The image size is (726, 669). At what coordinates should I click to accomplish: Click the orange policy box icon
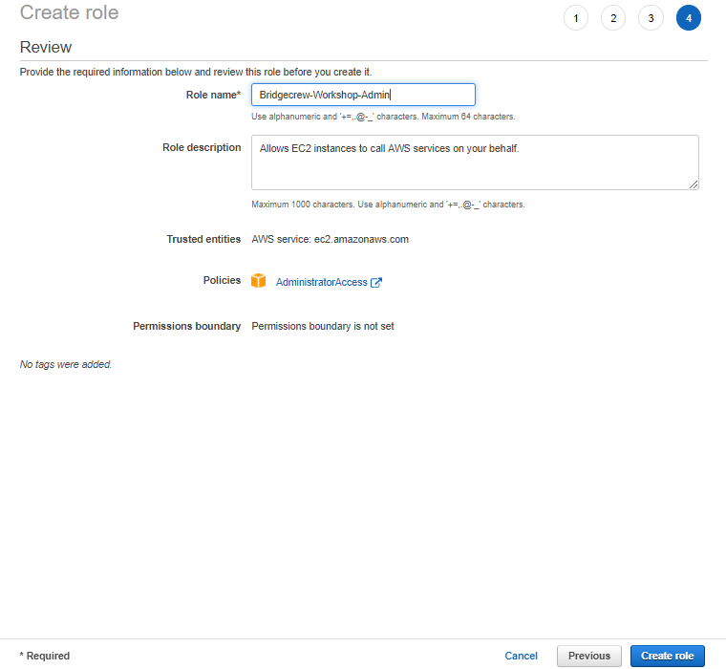pos(258,280)
